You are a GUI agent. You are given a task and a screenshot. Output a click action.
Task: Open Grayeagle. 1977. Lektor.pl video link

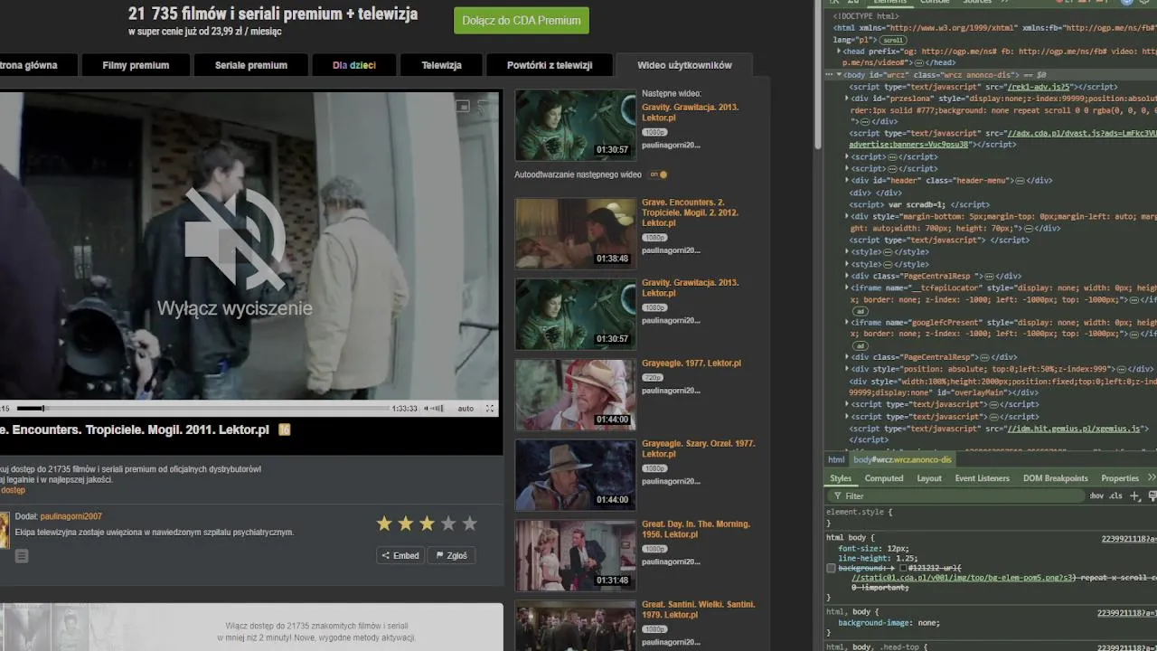(691, 363)
